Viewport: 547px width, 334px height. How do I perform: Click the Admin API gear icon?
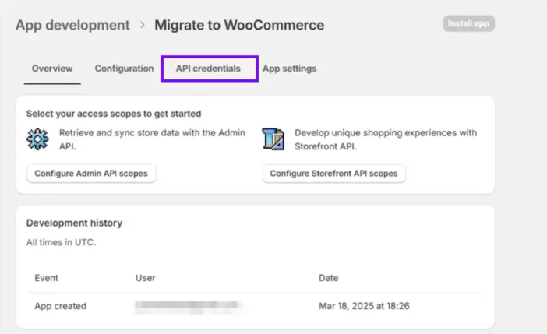pos(37,139)
